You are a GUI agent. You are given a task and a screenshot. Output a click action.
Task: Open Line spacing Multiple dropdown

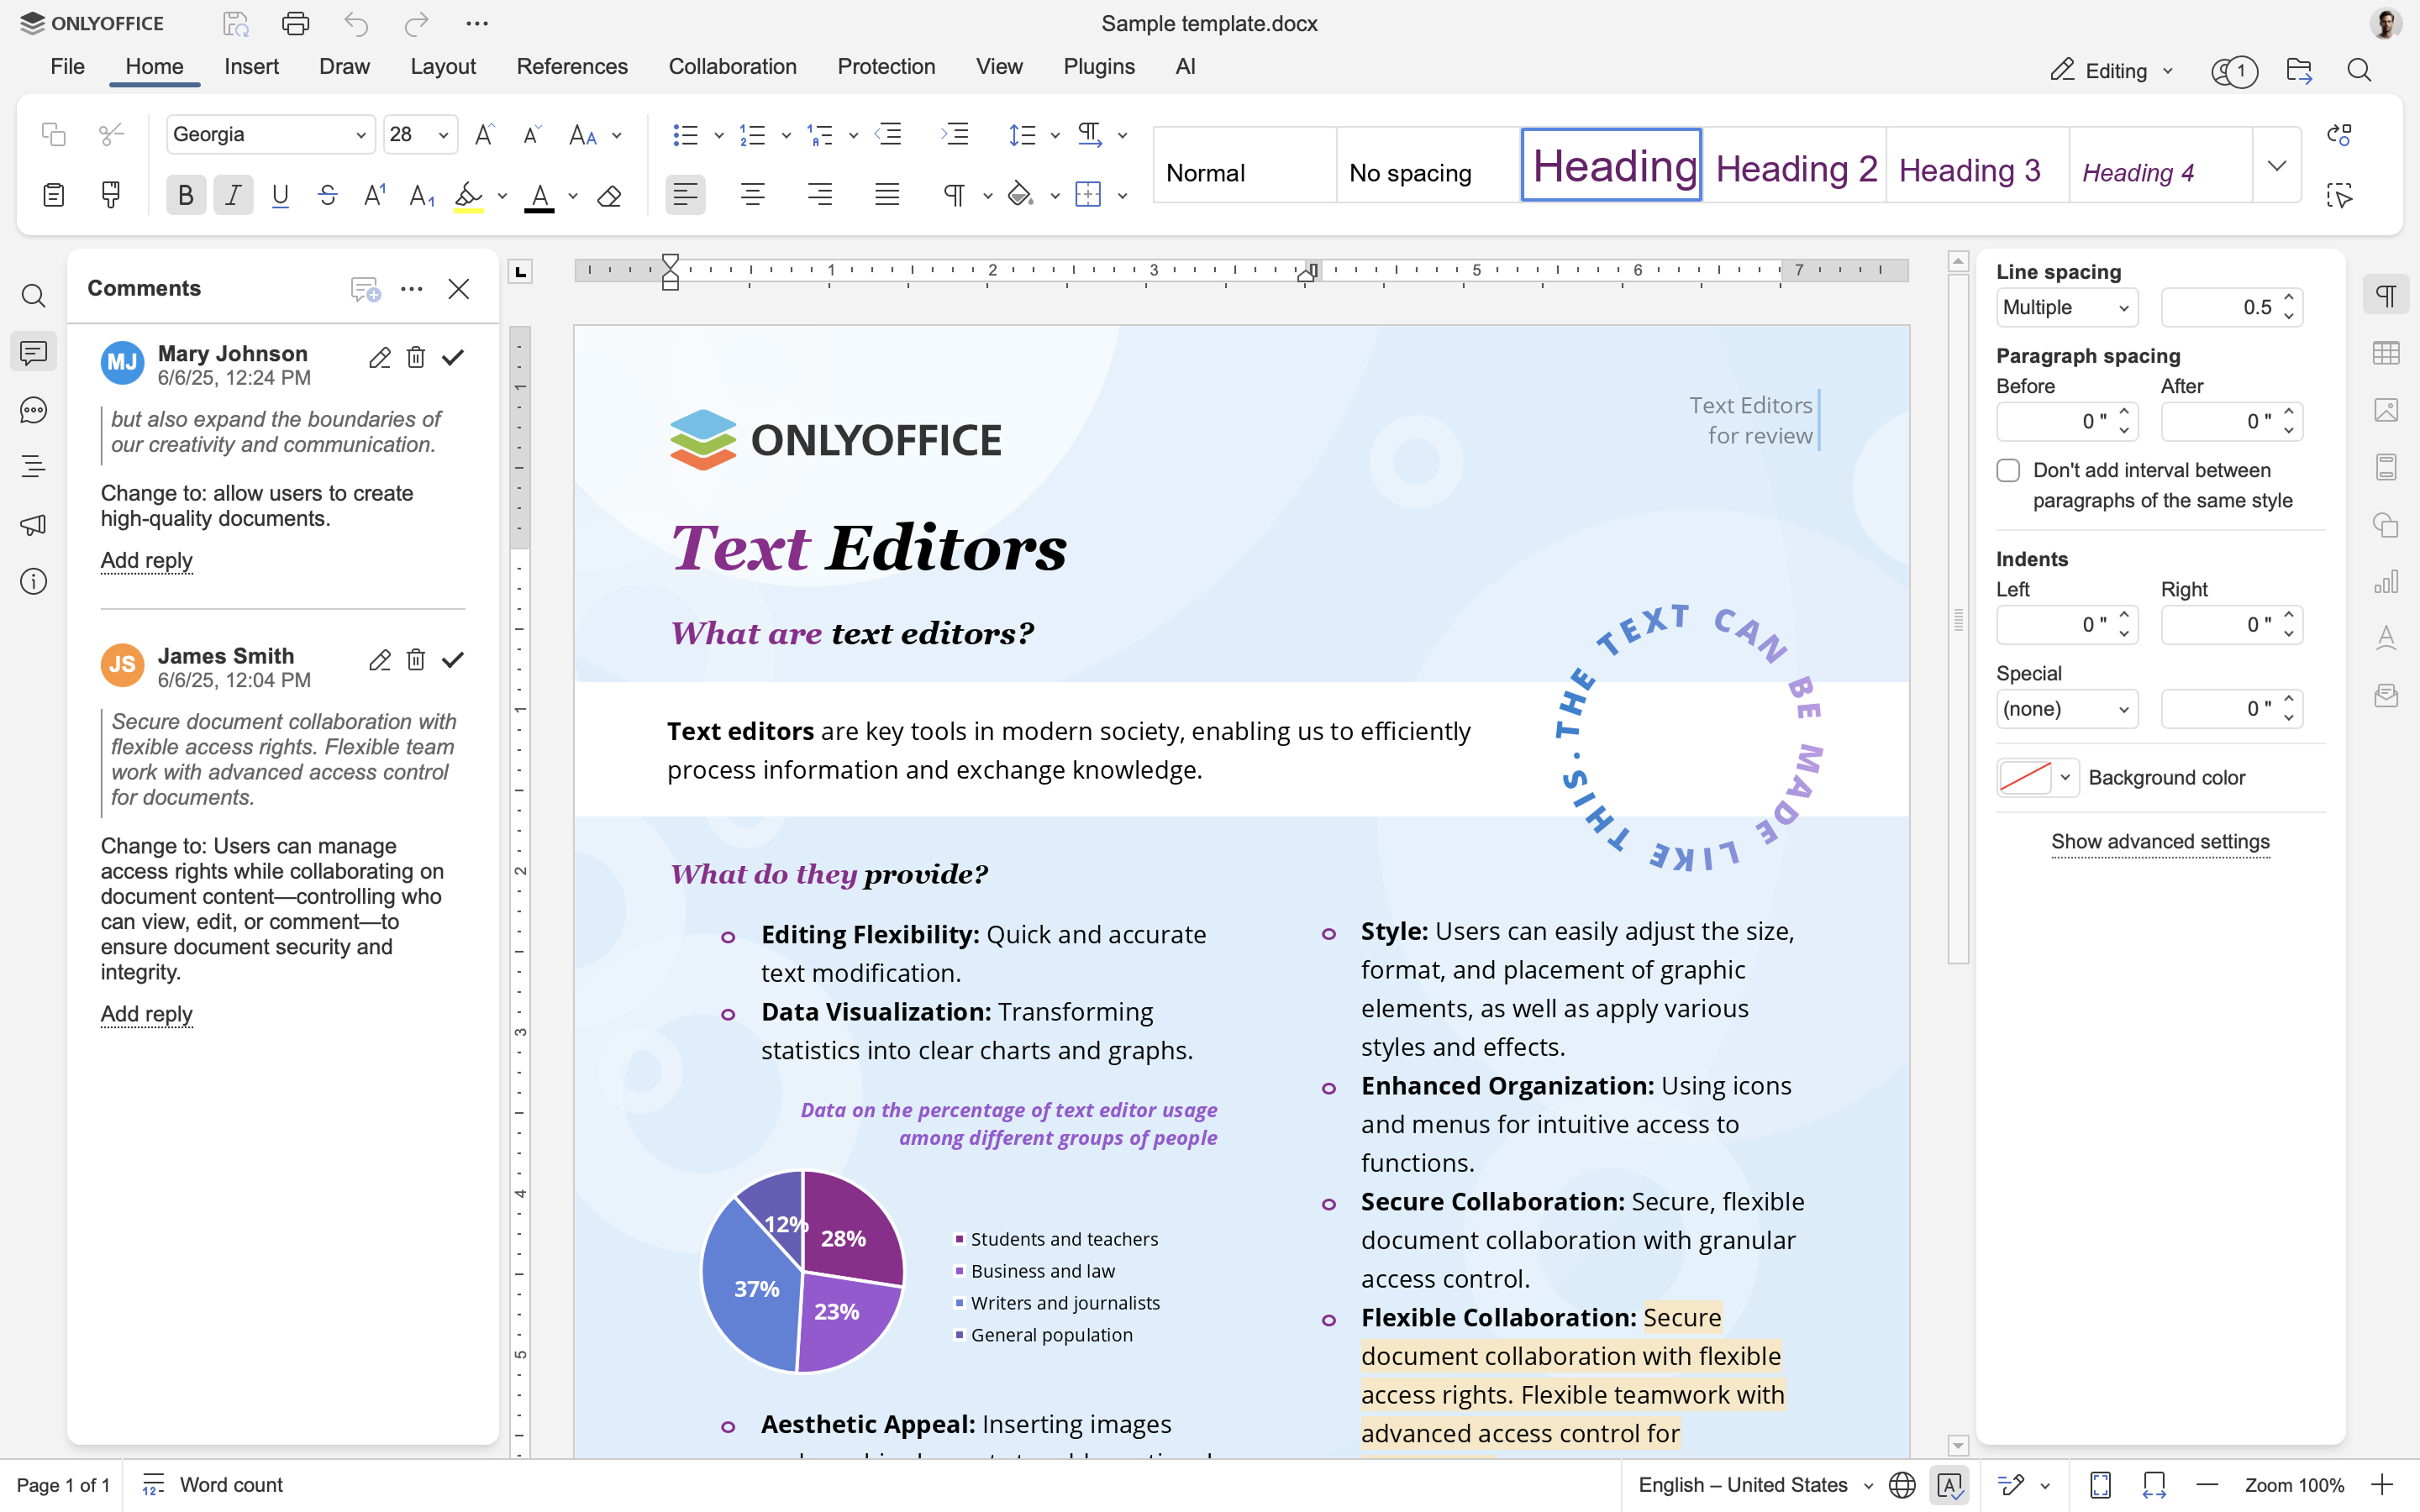(2067, 307)
